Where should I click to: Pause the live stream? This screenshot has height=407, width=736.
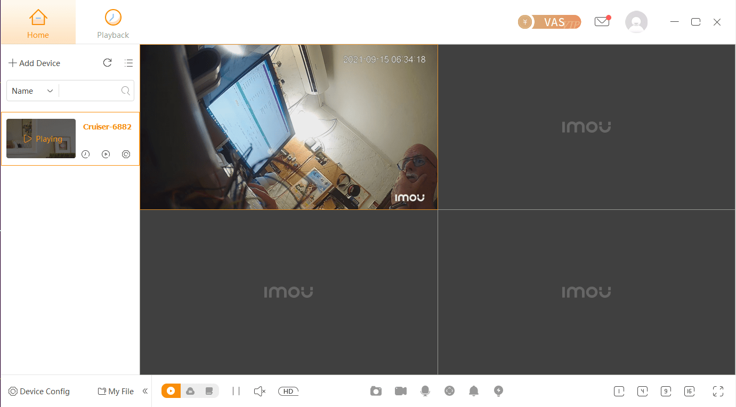(236, 391)
